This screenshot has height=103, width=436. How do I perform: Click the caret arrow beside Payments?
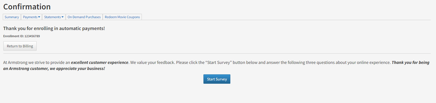click(39, 17)
